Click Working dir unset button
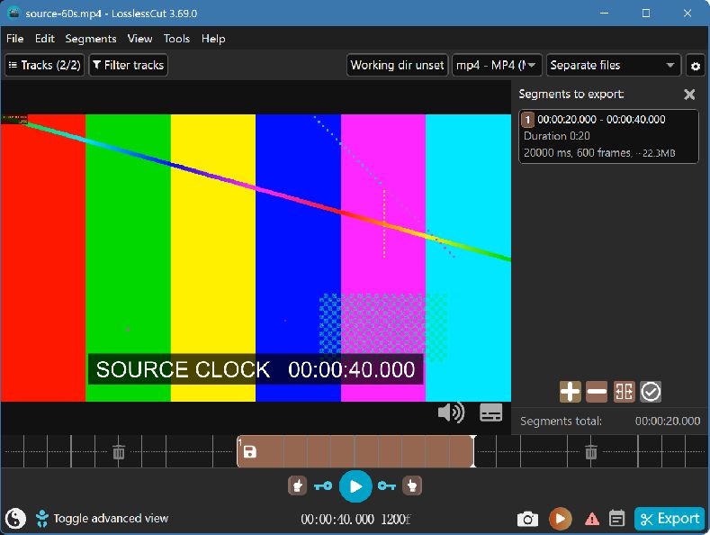The height and width of the screenshot is (535, 710). pyautogui.click(x=397, y=65)
